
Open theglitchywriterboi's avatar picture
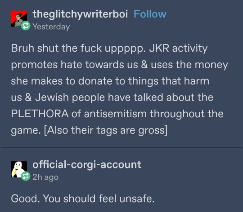[19, 19]
